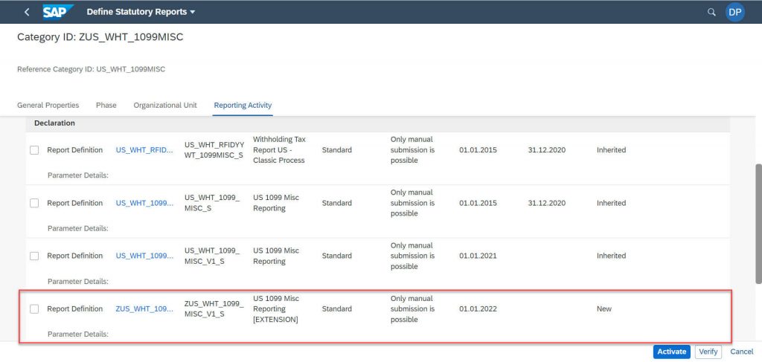Click the vertical page scrollbar thumb
The image size is (762, 362).
click(758, 223)
